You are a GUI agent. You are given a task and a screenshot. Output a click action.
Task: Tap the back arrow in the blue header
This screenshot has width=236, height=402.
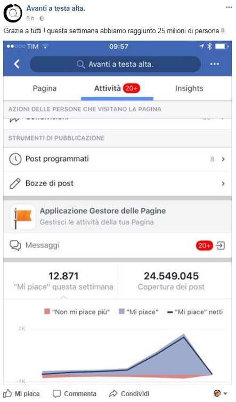point(17,64)
